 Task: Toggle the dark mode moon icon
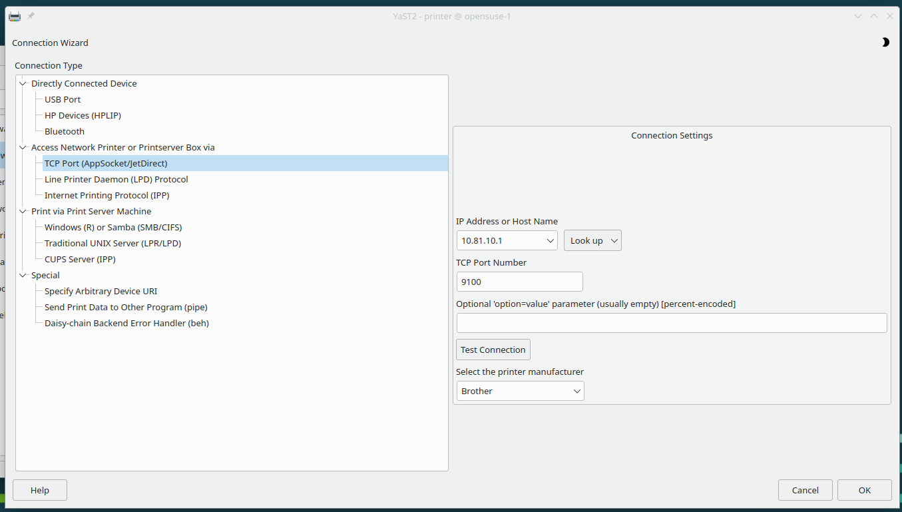click(x=885, y=43)
